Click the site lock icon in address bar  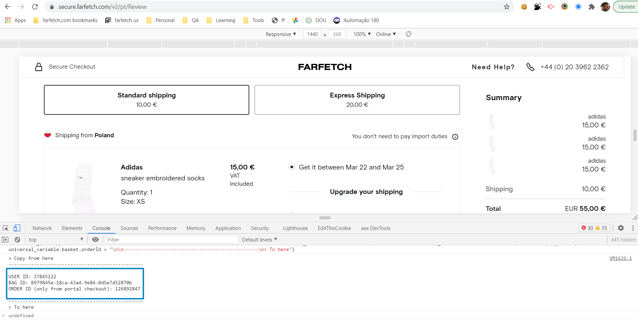(52, 7)
